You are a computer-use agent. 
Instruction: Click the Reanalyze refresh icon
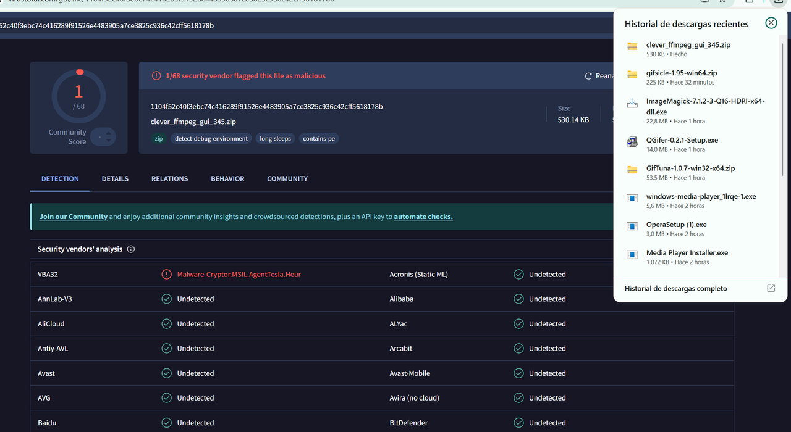tap(588, 76)
